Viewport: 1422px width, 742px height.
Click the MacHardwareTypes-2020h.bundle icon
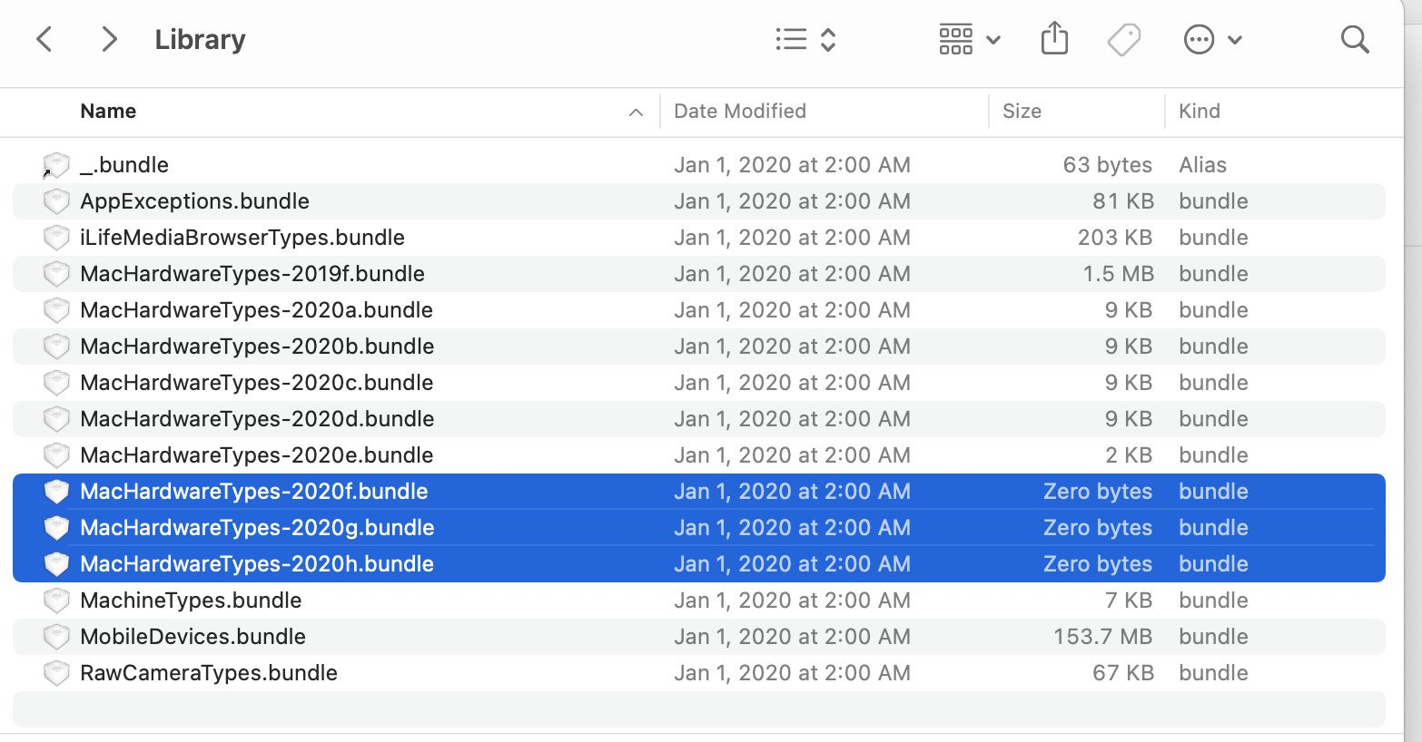[x=56, y=564]
